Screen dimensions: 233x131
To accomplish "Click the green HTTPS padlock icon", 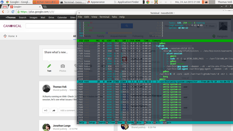I will (x=19, y=12).
